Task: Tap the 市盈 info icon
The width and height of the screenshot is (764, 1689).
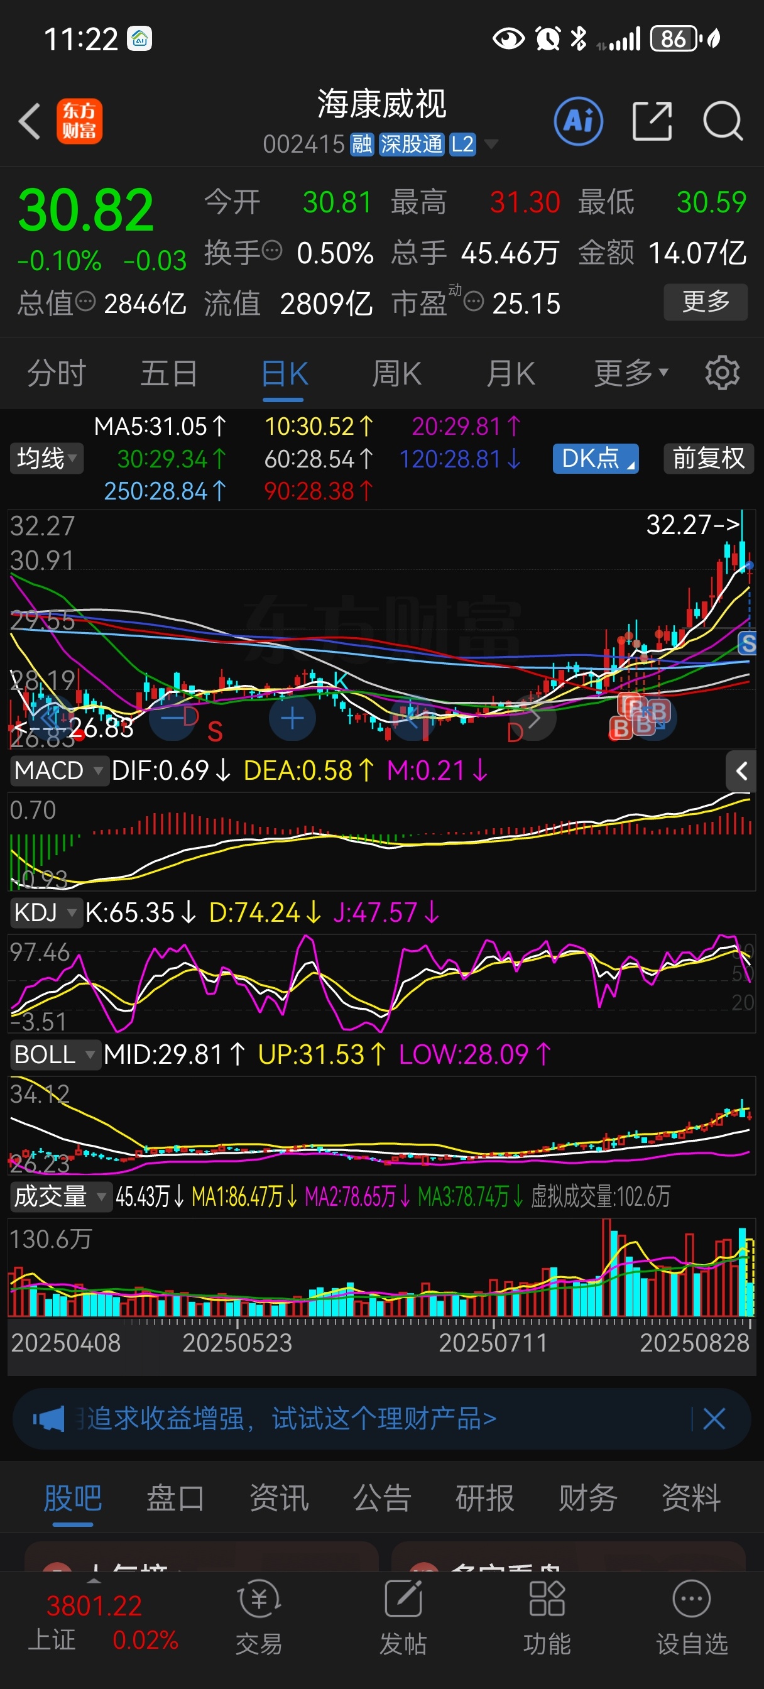Action: coord(474,302)
